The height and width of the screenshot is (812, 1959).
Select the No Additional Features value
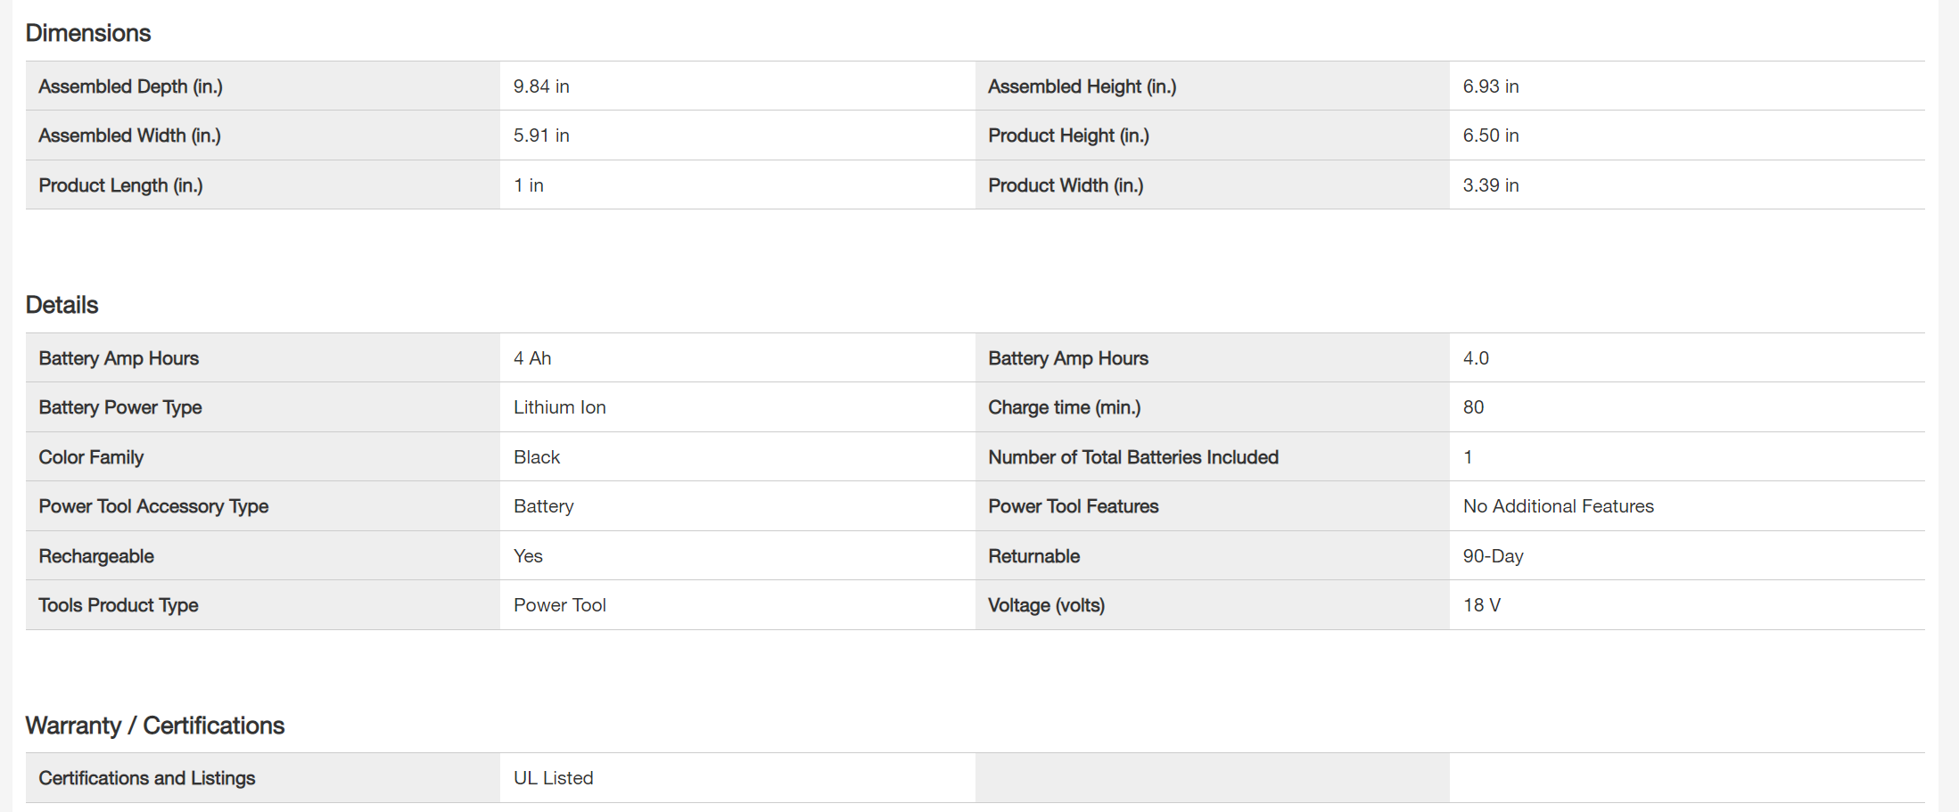click(1558, 506)
